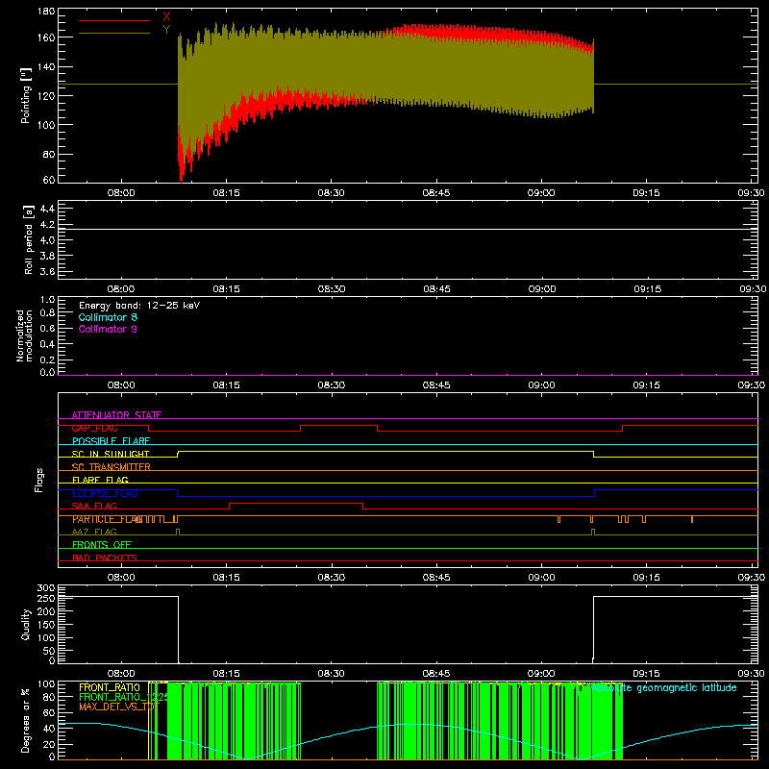Click the Pointing axis title
This screenshot has width=769, height=769.
26,95
